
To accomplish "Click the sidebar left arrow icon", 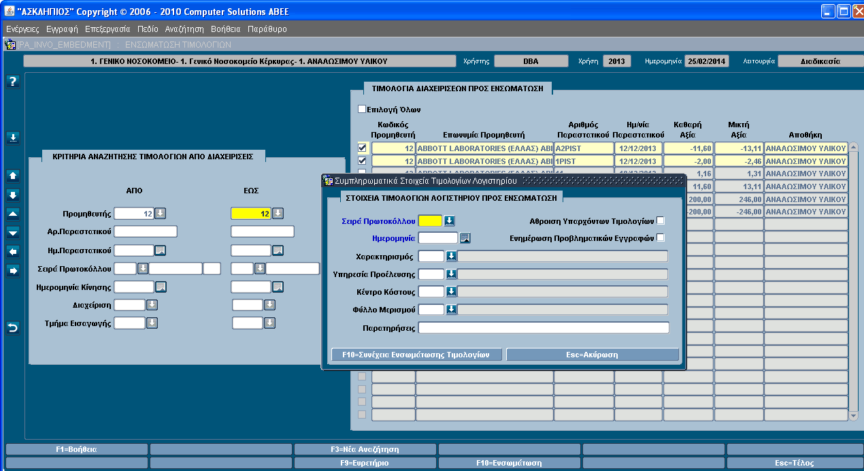I will pos(13,251).
